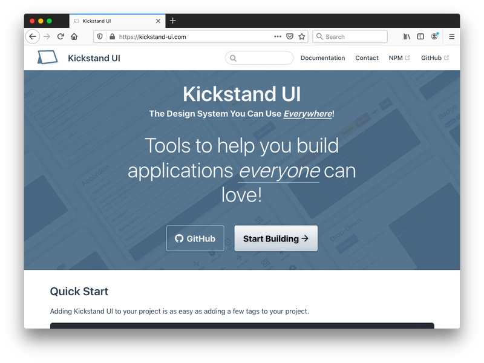Open the browser home page icon
The image size is (484, 363).
pyautogui.click(x=74, y=37)
